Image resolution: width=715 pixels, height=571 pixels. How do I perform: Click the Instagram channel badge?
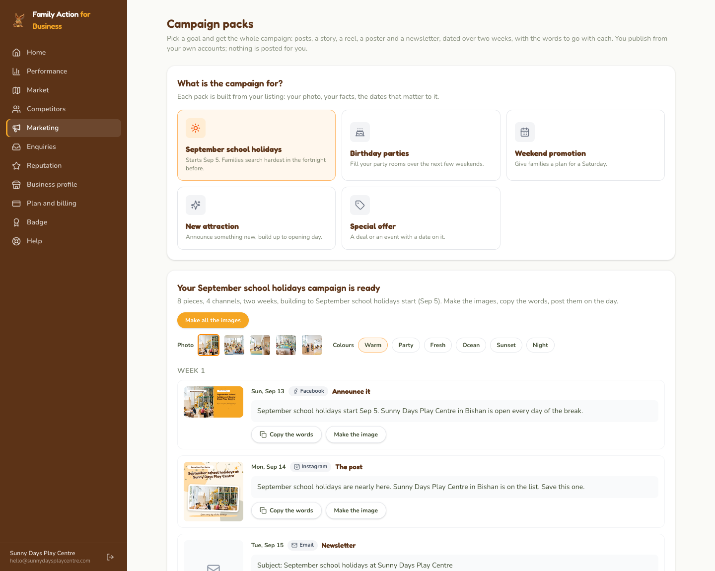(x=311, y=467)
